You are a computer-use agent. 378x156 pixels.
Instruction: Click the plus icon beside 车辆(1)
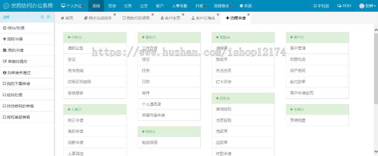click(x=292, y=110)
